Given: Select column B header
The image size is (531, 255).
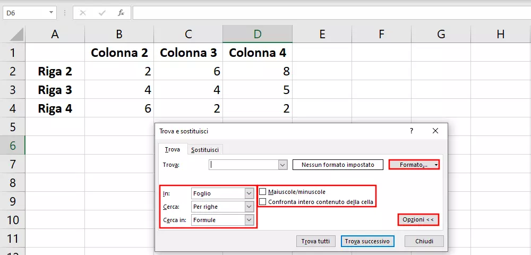Looking at the screenshot, I should (x=119, y=34).
